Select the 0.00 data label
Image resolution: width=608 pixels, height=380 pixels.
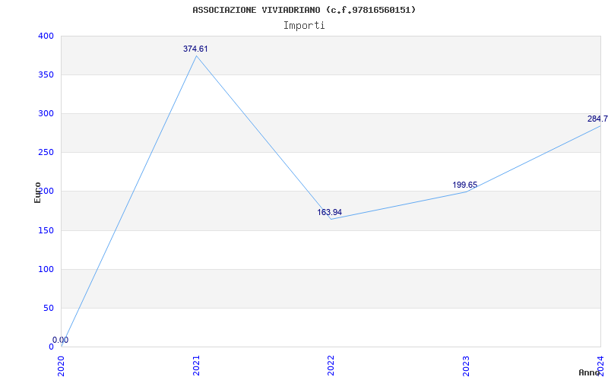coord(61,340)
